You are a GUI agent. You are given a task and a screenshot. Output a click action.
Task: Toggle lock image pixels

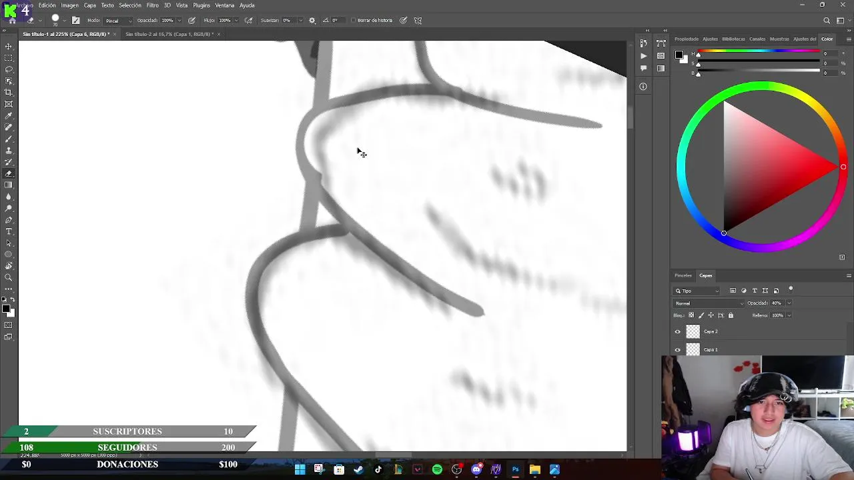tap(701, 315)
